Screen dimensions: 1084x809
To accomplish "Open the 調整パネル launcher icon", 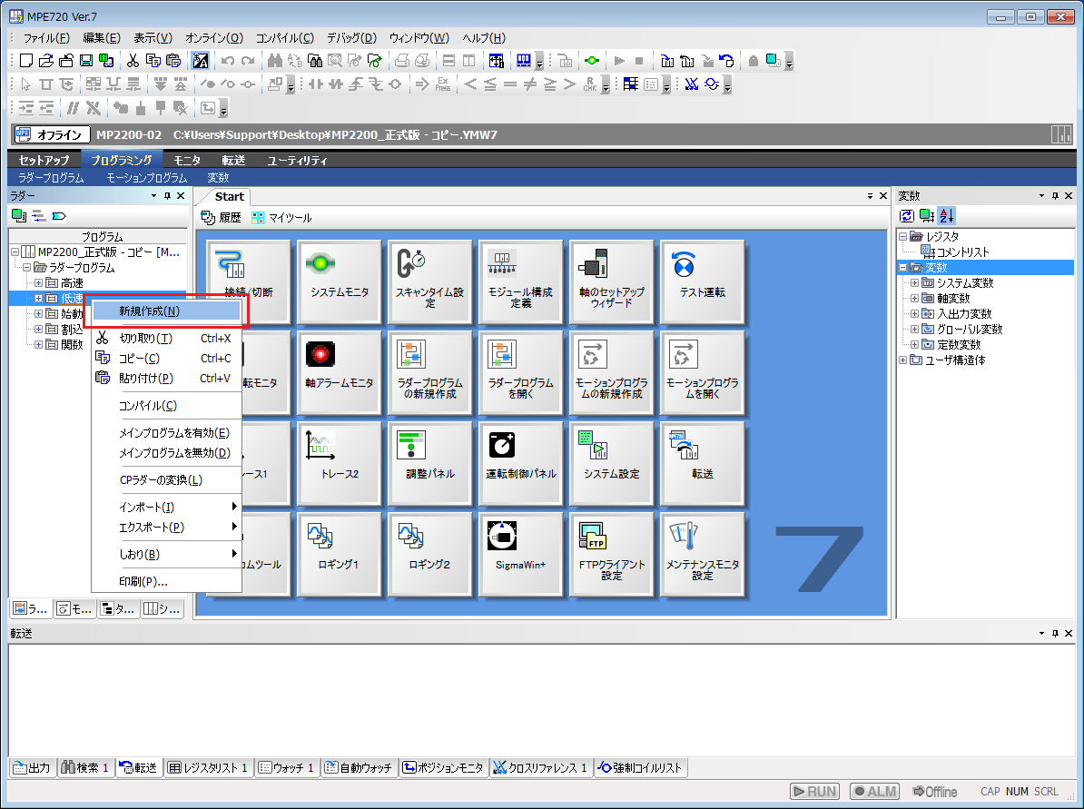I will tap(430, 462).
